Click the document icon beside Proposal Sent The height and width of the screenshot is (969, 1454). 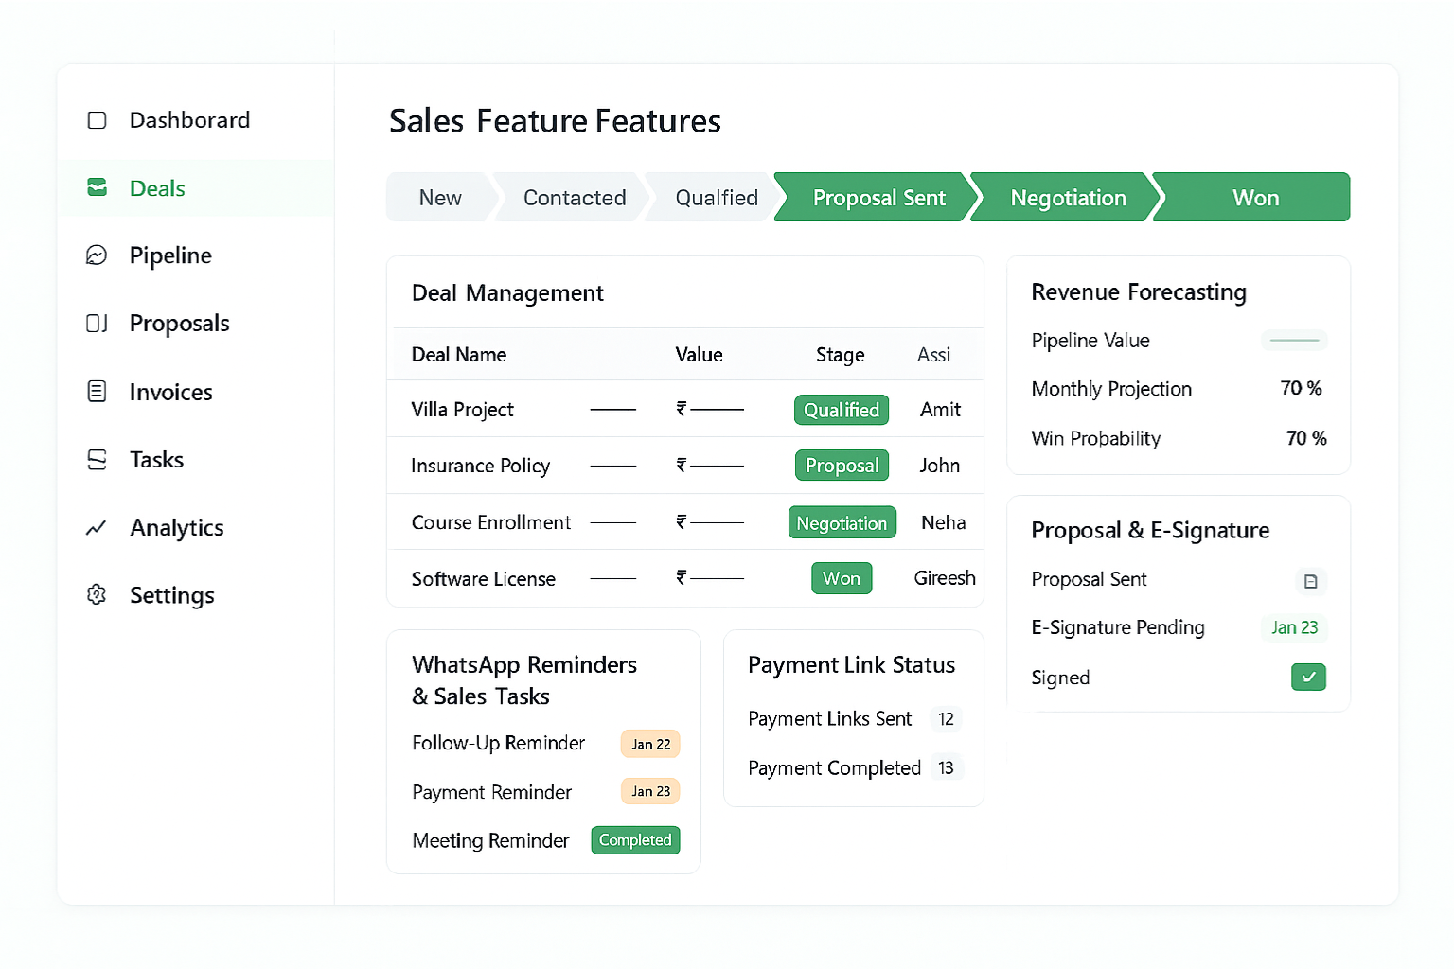(x=1311, y=581)
